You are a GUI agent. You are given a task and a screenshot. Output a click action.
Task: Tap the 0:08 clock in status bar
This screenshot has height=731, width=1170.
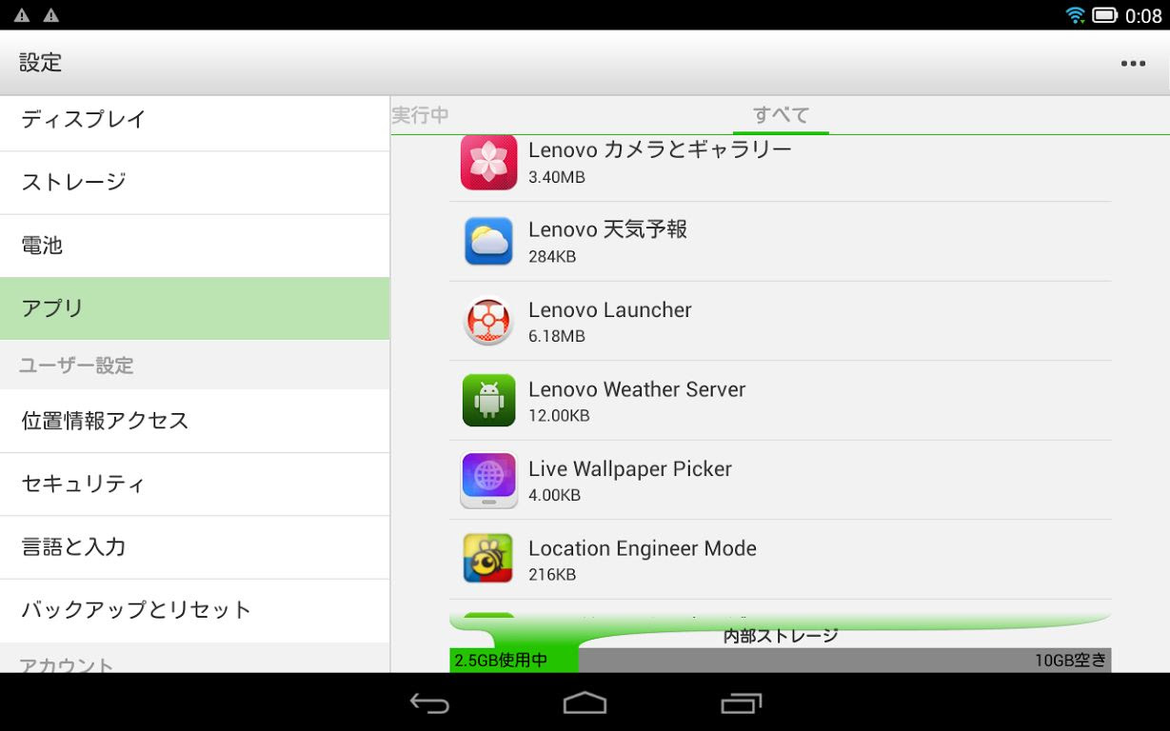click(1143, 15)
